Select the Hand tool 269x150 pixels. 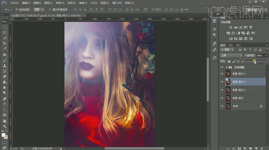point(5,121)
